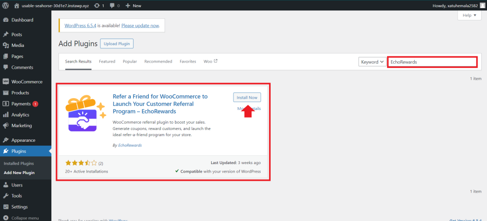Screen dimensions: 487x221
Task: Click the Payments dollar icon in the sidebar
Action: [x=6, y=104]
